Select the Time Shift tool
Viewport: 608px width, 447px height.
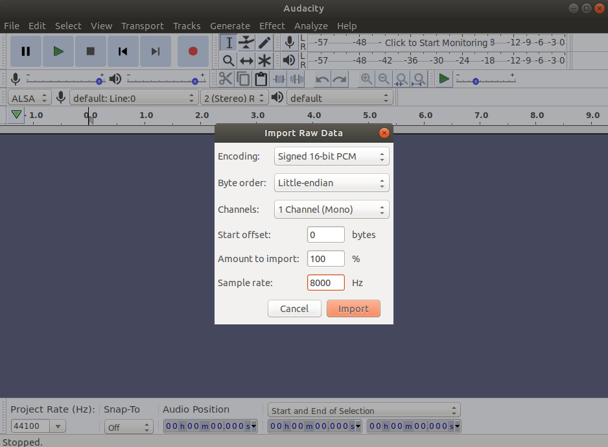pos(246,60)
